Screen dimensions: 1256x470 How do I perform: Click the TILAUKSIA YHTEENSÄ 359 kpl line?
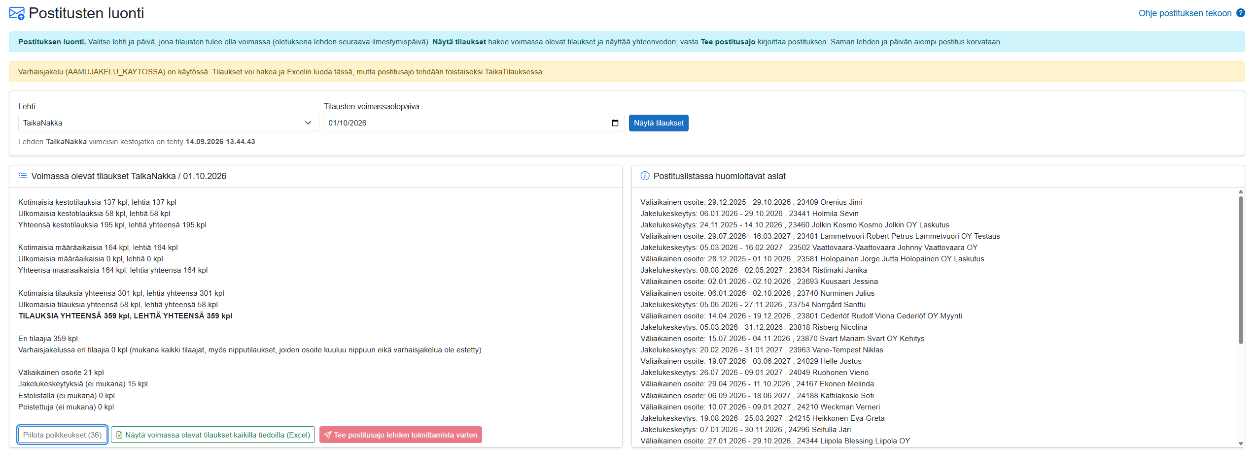(x=125, y=316)
